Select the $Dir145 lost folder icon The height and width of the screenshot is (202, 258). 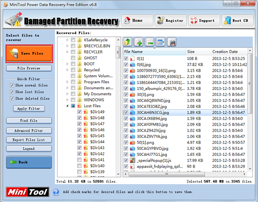click(86, 136)
